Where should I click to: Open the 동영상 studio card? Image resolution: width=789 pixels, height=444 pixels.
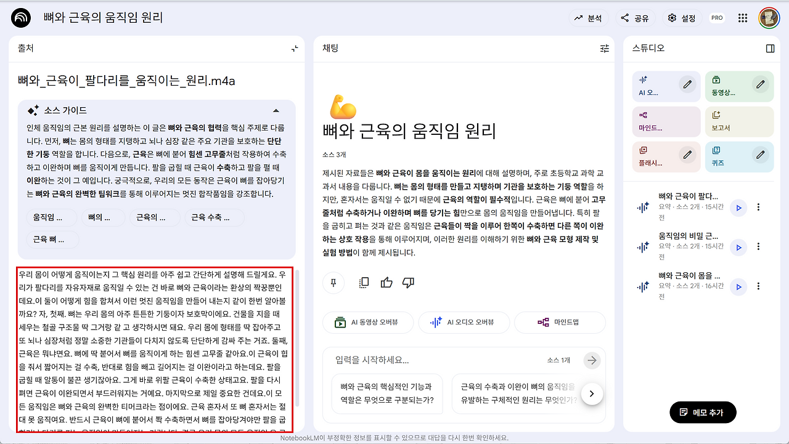click(739, 86)
